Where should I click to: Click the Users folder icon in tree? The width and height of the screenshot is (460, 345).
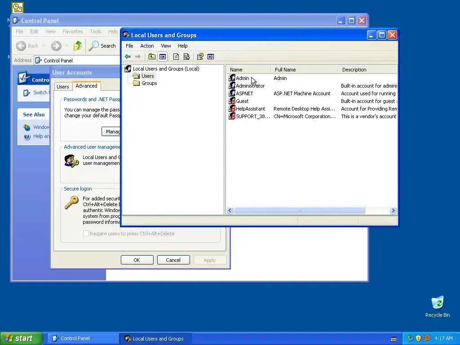pyautogui.click(x=136, y=76)
